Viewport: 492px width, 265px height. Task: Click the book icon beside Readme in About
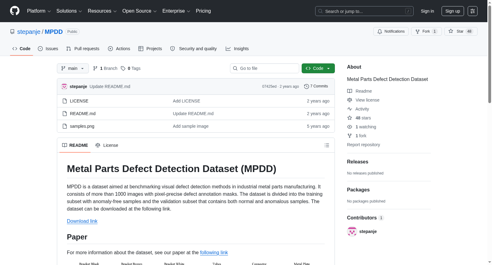coord(350,91)
